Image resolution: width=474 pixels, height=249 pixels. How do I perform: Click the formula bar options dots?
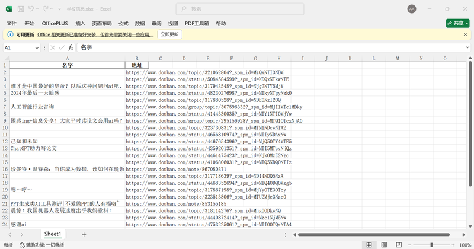44,47
